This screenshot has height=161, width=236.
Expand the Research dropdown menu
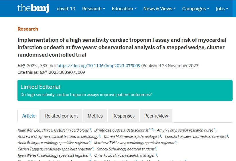(x=93, y=9)
